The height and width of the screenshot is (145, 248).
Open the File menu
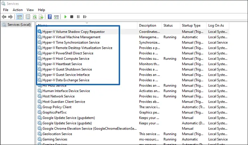point(6,10)
